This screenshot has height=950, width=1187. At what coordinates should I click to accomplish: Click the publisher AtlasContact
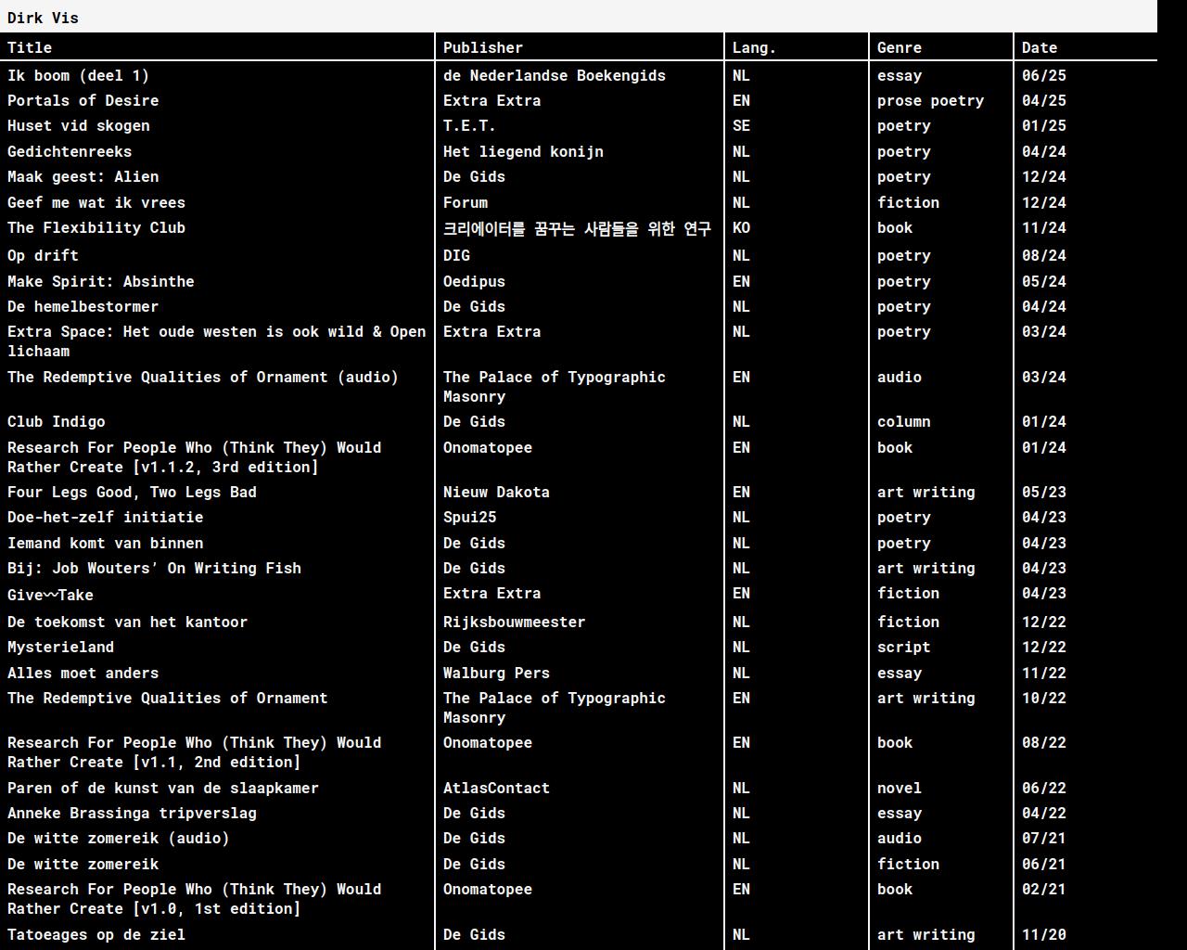[496, 788]
